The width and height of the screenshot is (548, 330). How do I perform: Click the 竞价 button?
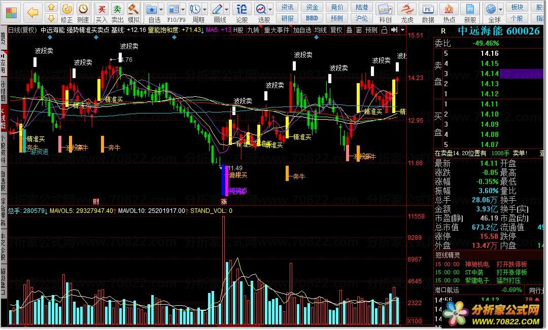click(x=337, y=7)
